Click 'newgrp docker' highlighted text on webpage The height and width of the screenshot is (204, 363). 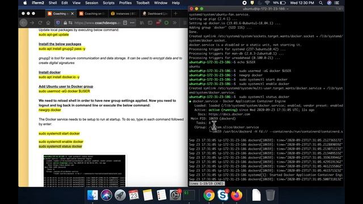50,110
